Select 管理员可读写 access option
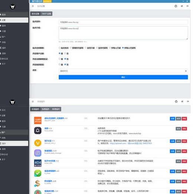Screen dimensions: 193x194 pos(71,48)
